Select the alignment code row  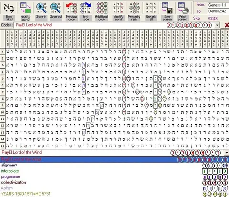114,165
